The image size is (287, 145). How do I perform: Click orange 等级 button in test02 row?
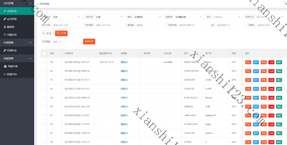pos(264,80)
